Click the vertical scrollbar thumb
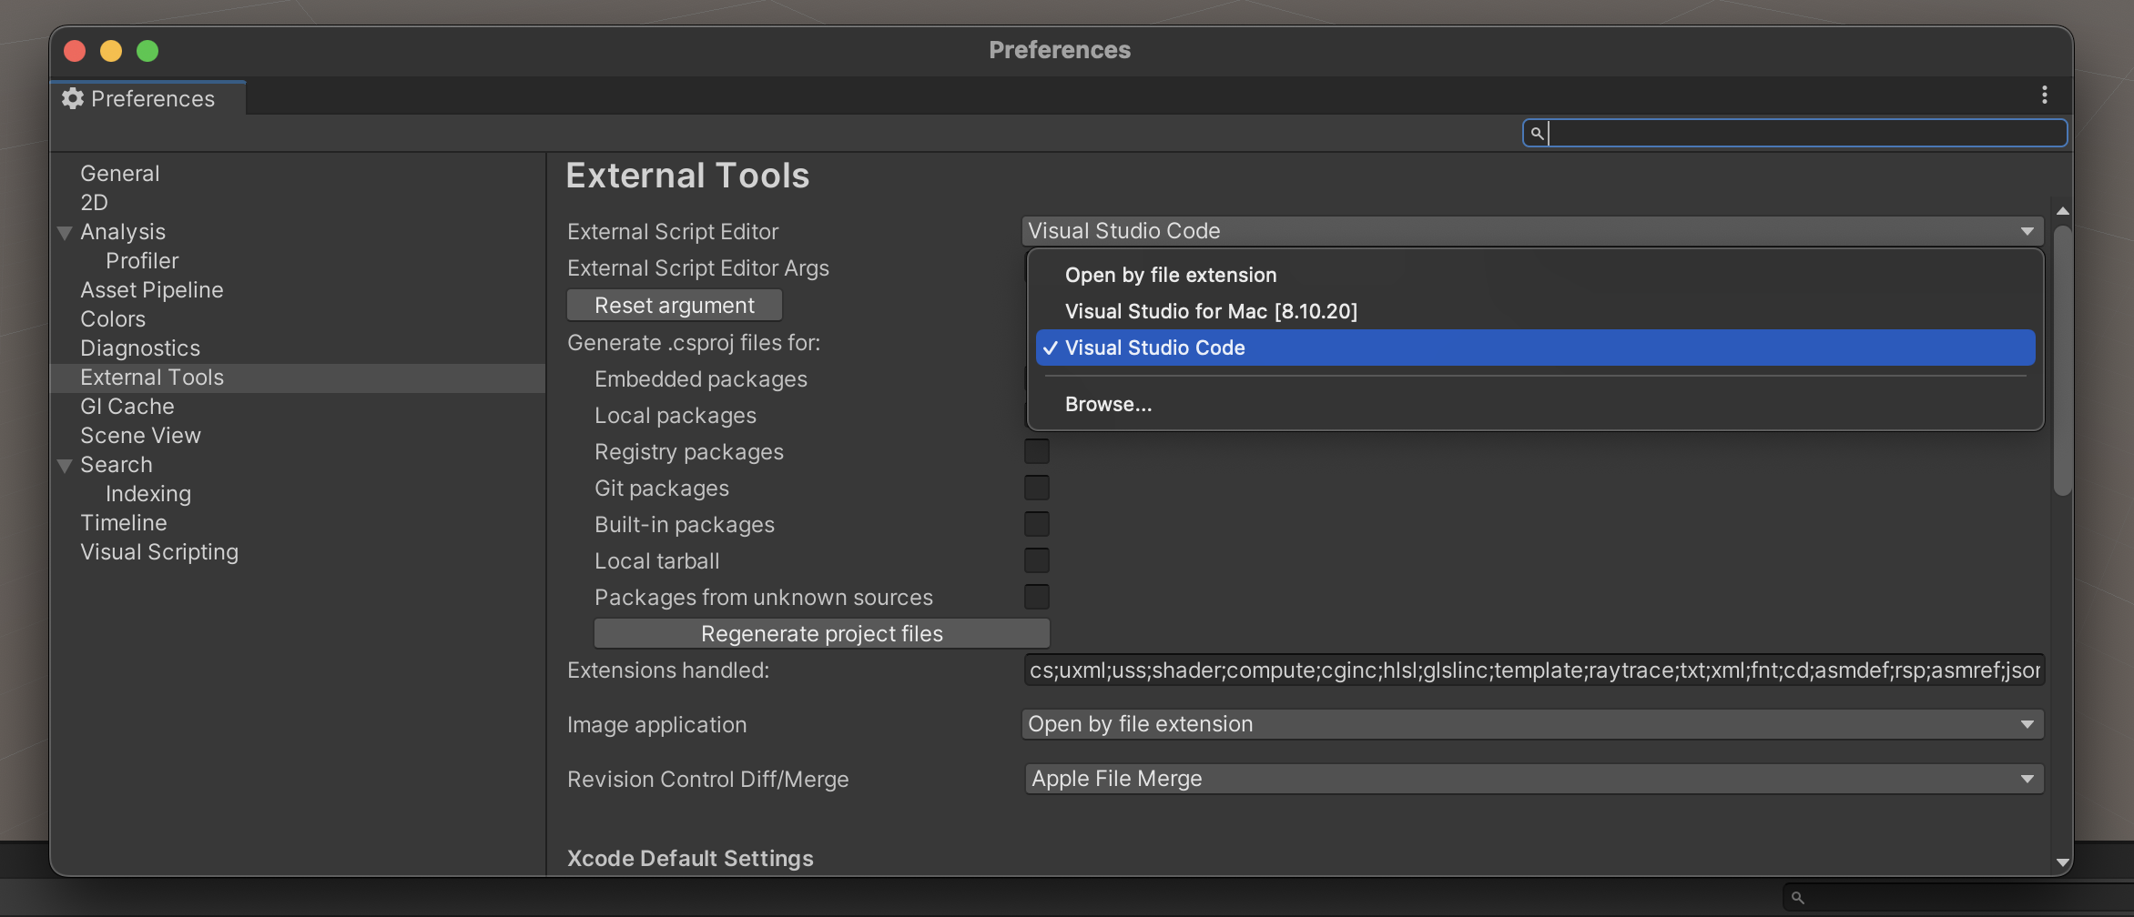The image size is (2134, 917). (x=2063, y=360)
